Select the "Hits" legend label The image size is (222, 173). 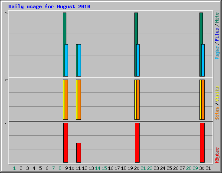[x=217, y=18]
